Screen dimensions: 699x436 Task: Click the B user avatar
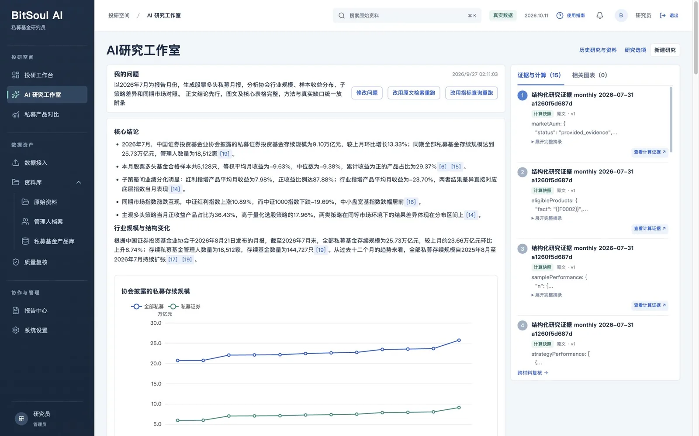tap(621, 15)
